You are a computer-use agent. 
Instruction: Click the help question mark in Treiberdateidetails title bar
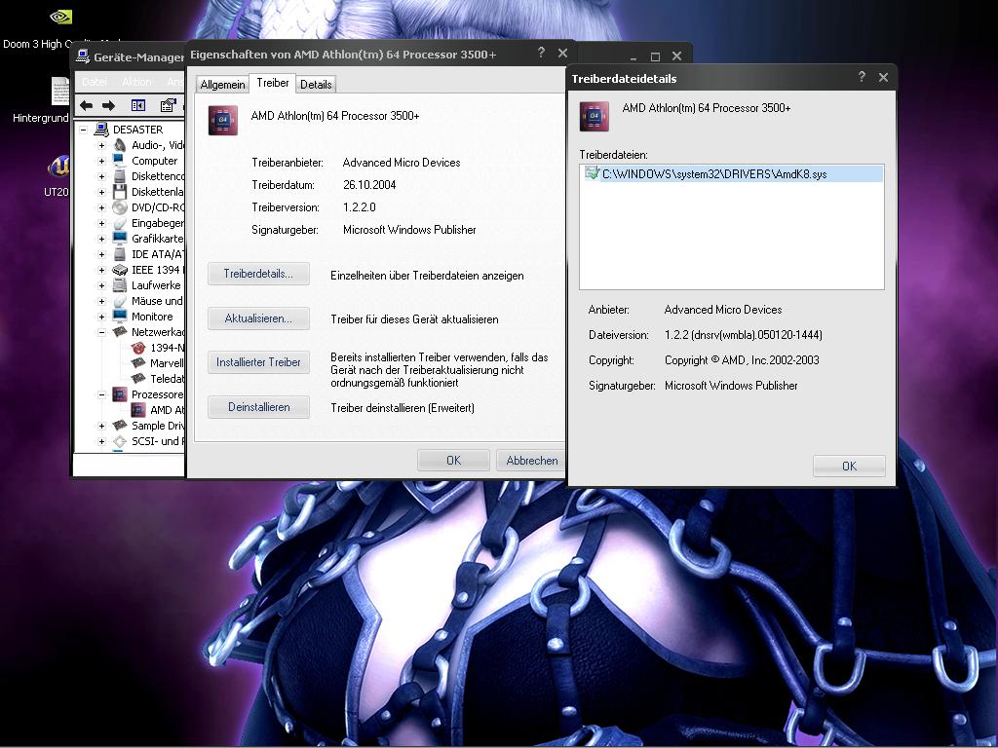(x=862, y=77)
